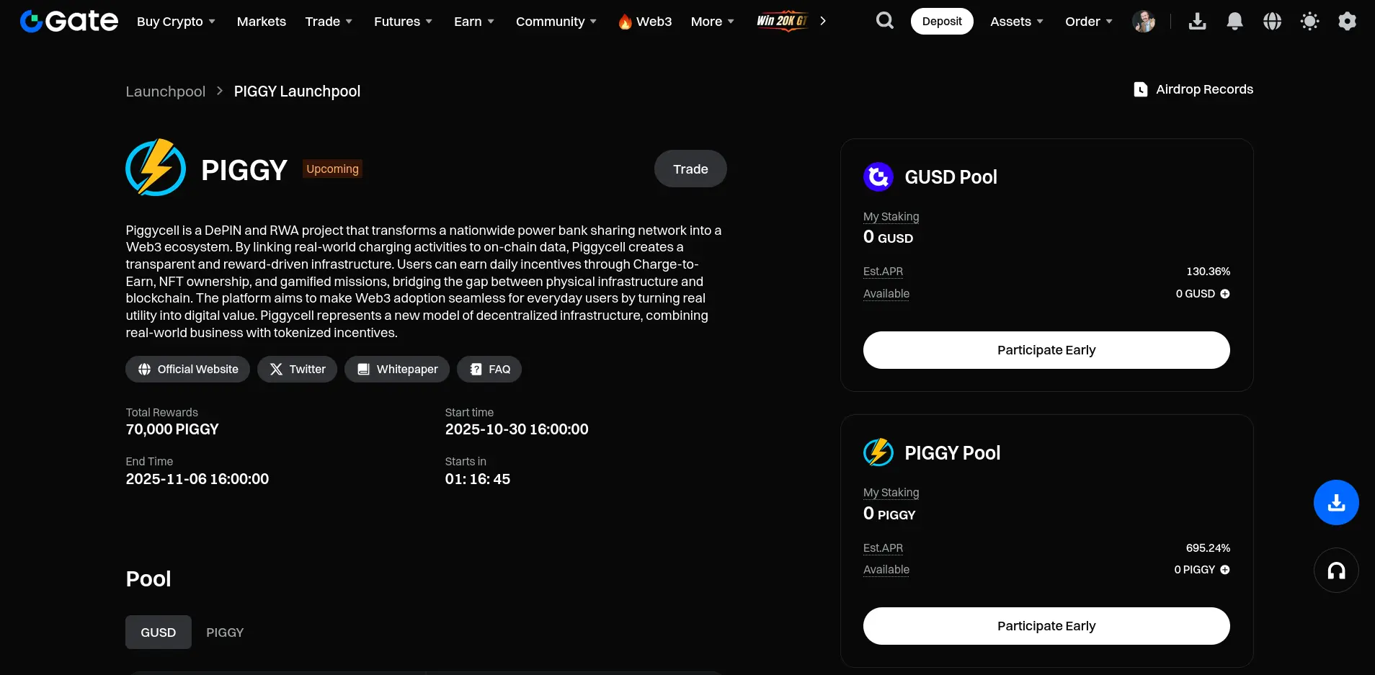Open the Official Website link
This screenshot has width=1375, height=675.
pyautogui.click(x=187, y=370)
